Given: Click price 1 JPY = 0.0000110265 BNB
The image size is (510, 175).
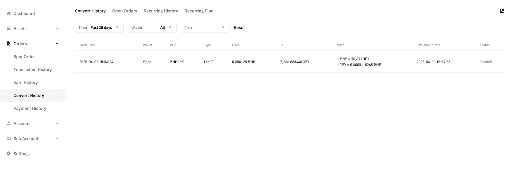Looking at the screenshot, I should tap(359, 65).
